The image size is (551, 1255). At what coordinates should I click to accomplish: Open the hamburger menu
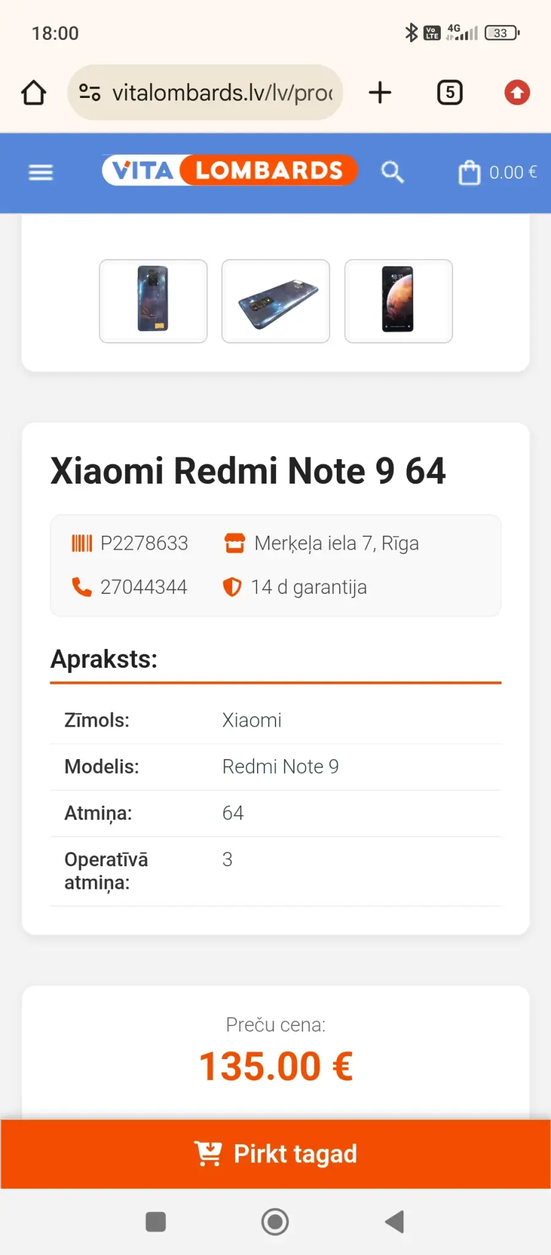pyautogui.click(x=40, y=173)
